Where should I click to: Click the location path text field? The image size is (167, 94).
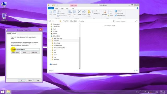pyautogui.click(x=25, y=49)
